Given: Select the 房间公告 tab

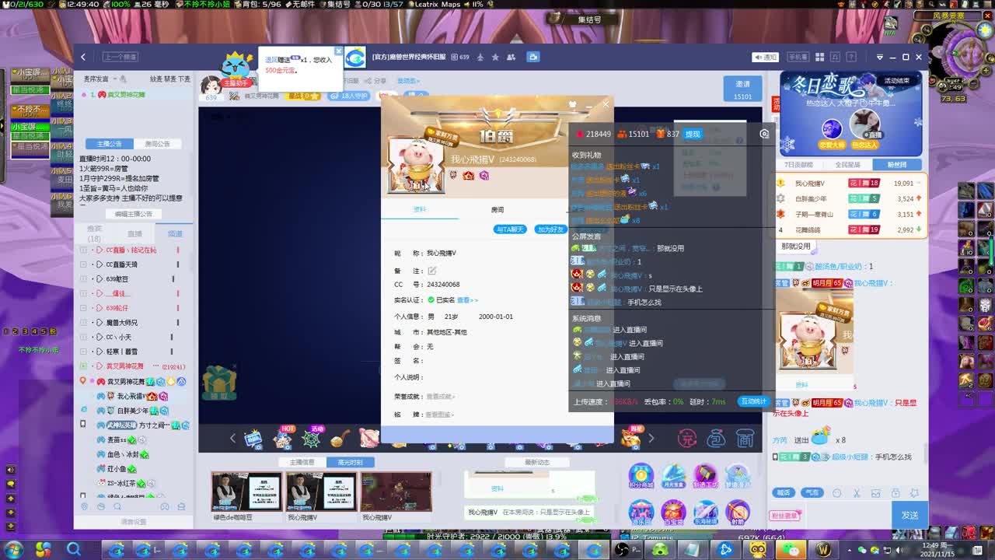Looking at the screenshot, I should (157, 144).
